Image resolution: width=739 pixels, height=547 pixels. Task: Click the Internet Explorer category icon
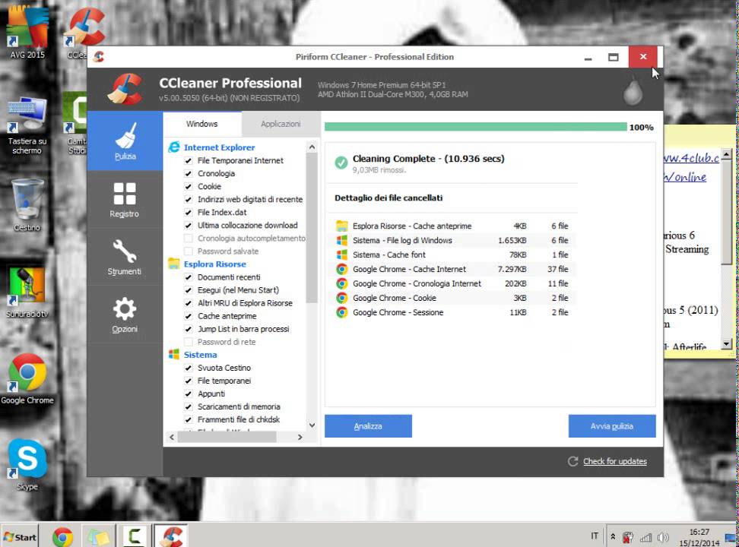pyautogui.click(x=174, y=147)
